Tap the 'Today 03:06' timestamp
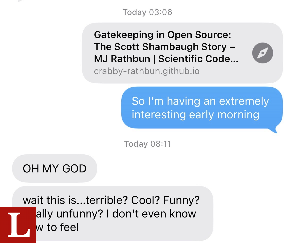This screenshot has height=243, width=295. (148, 13)
